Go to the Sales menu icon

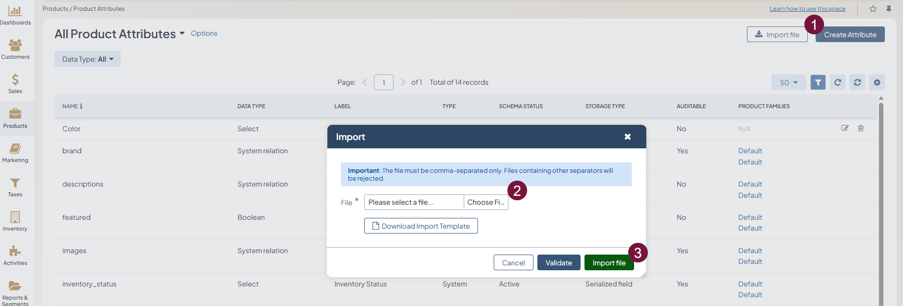coord(15,80)
